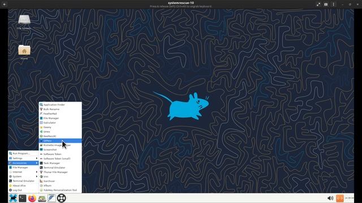Expand the Settings submenu
This screenshot has width=362, height=203.
coord(23,158)
